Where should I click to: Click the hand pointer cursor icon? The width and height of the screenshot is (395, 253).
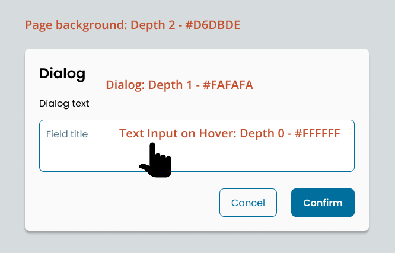155,161
